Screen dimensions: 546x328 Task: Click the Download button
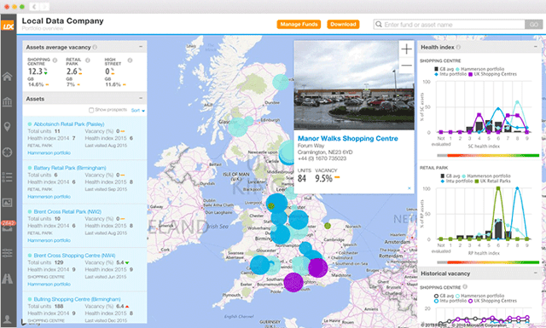point(343,25)
